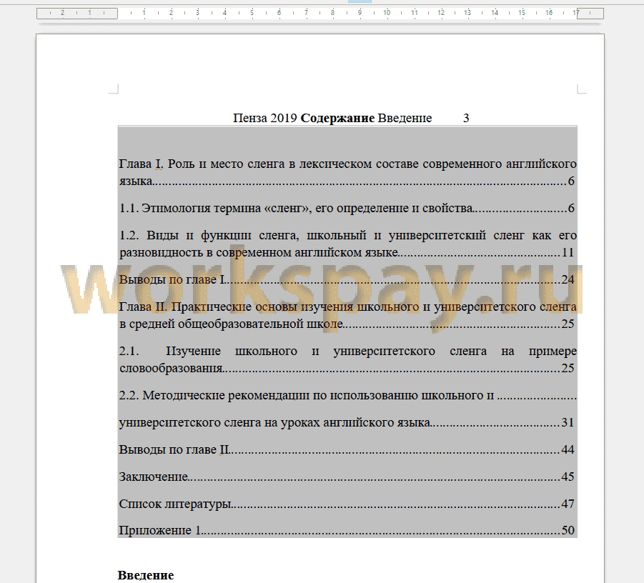Screen dimensions: 644x583
Task: Click the '1.2. Виды и функции сленга' line
Action: 347,235
